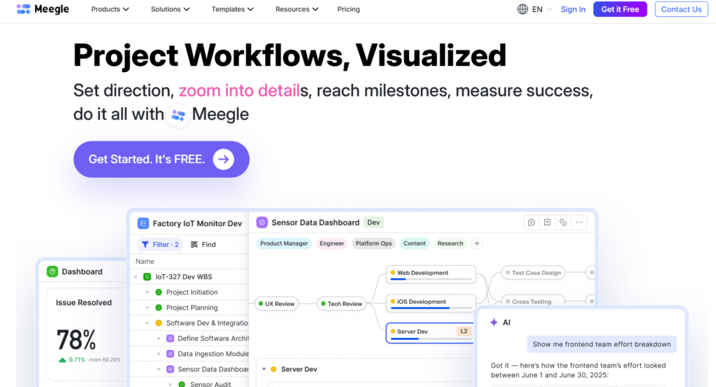Click Get Started. It's FREE. button

click(162, 159)
